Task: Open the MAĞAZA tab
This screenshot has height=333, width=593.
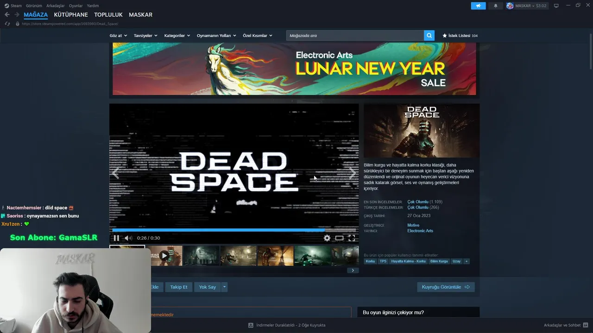Action: (36, 15)
